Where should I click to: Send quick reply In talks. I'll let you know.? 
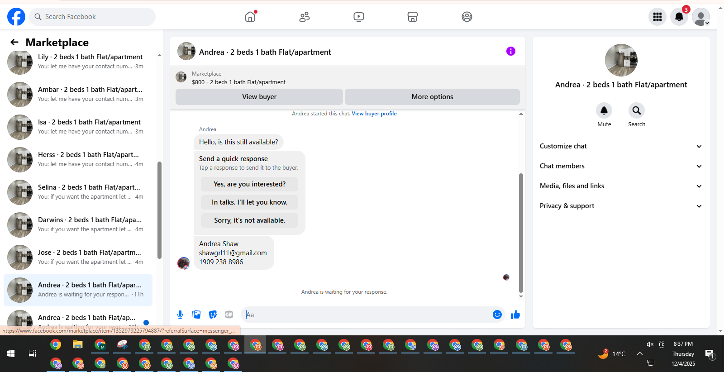tap(249, 202)
